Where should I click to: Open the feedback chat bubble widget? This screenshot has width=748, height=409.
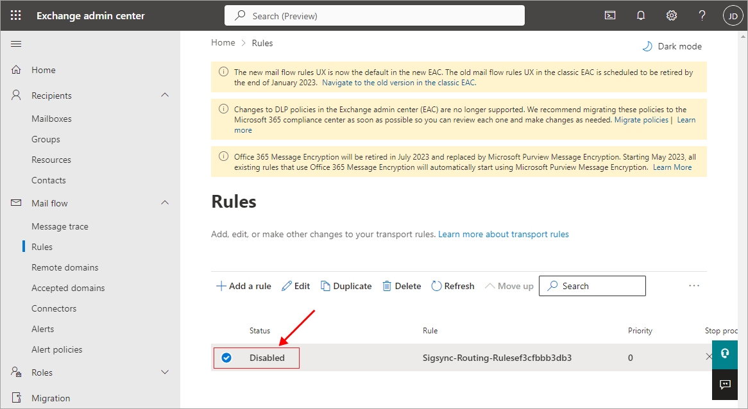click(x=725, y=384)
